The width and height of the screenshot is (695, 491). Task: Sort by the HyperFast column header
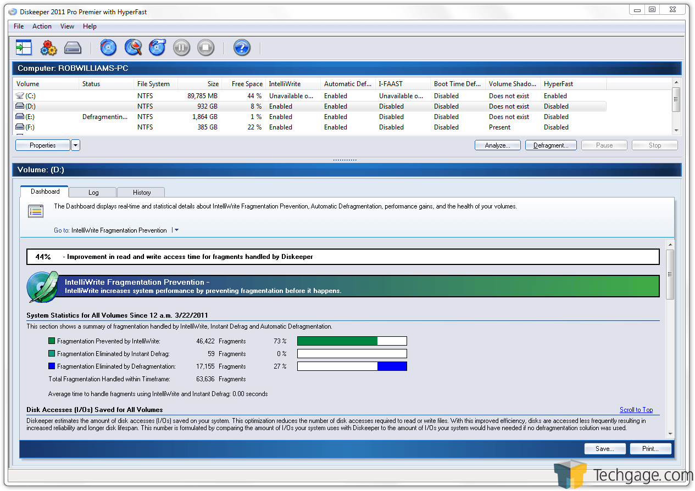[574, 84]
